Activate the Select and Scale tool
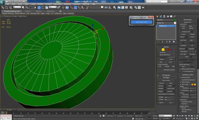The width and height of the screenshot is (199, 120). 47,8
